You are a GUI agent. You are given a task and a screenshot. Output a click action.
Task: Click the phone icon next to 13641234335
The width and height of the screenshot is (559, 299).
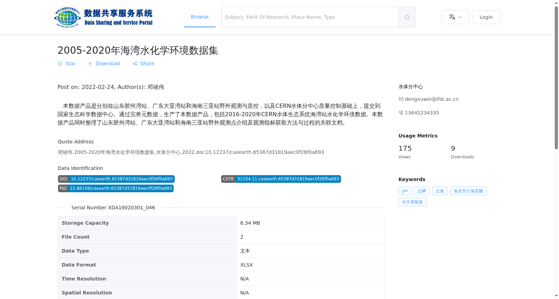tap(401, 113)
